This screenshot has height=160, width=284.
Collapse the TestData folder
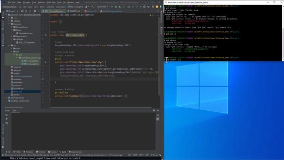(x=12, y=40)
